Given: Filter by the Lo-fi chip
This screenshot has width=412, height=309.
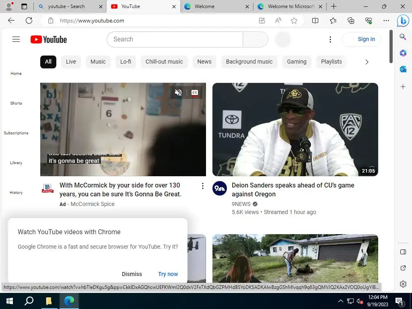Looking at the screenshot, I should [126, 62].
